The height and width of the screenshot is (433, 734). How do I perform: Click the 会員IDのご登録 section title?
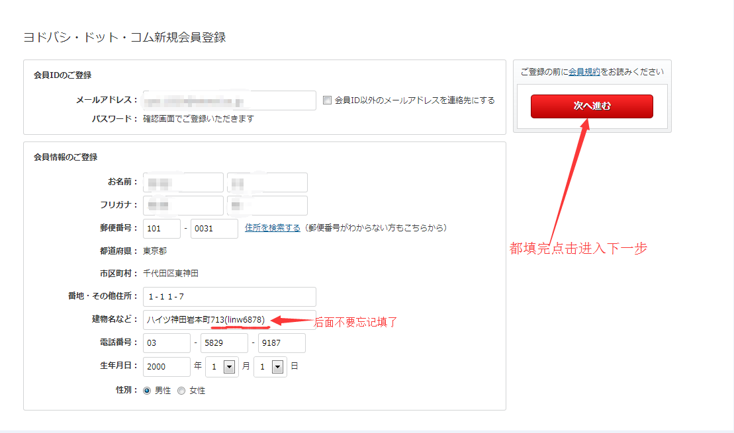click(x=63, y=75)
